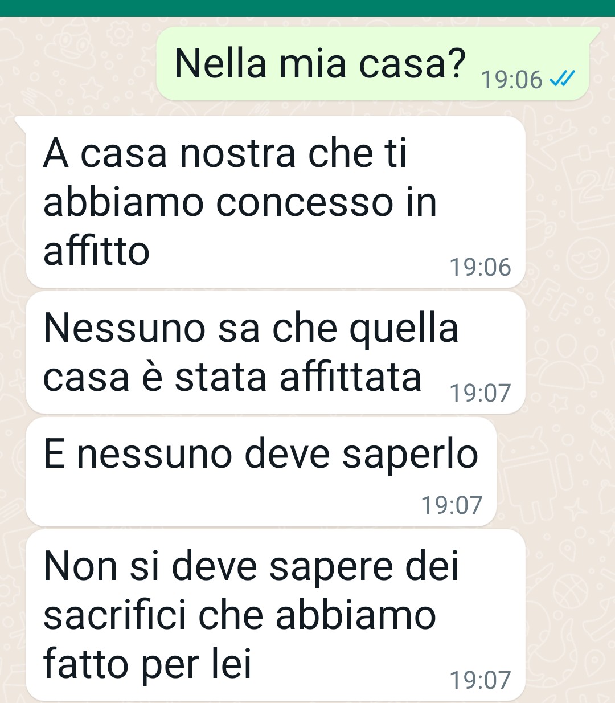Tap the word 'sacrifici' in the last message
Viewport: 615px width, 703px height.
(114, 615)
